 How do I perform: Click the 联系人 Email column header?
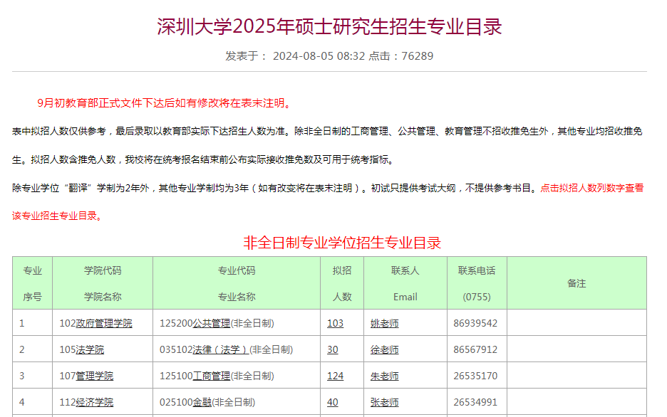pyautogui.click(x=405, y=283)
